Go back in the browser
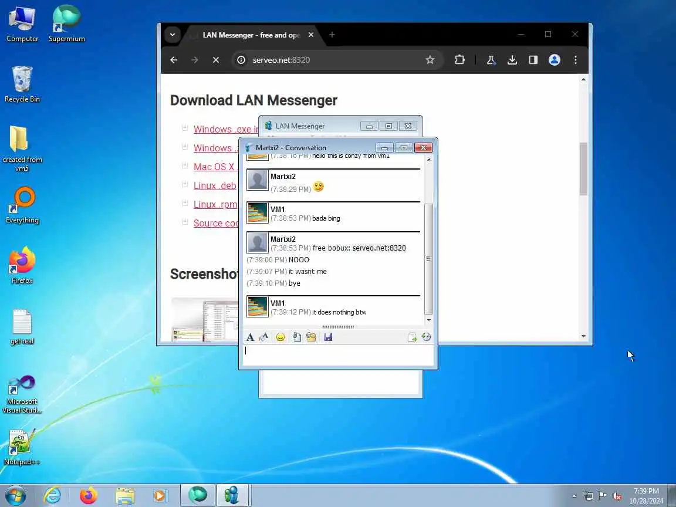Viewport: 676px width, 507px height. [x=174, y=60]
